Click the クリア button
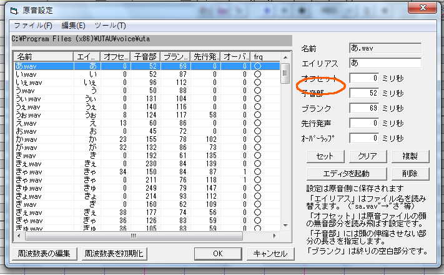This screenshot has height=275, width=444. tap(368, 156)
